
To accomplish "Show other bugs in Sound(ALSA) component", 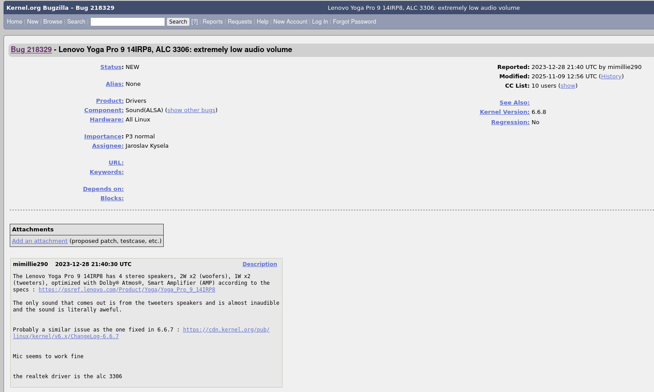I will (x=191, y=110).
